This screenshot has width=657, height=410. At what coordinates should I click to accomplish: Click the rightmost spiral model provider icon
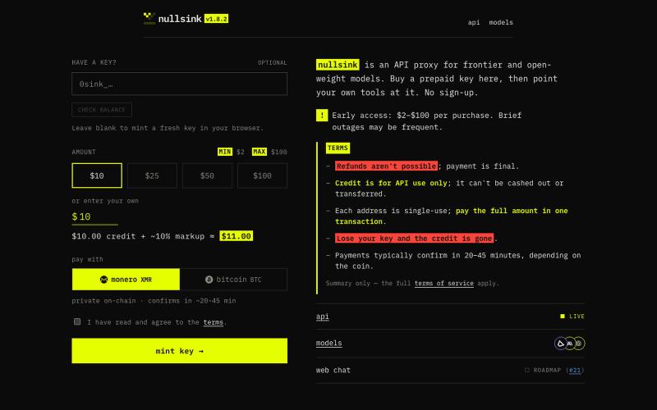tap(579, 344)
